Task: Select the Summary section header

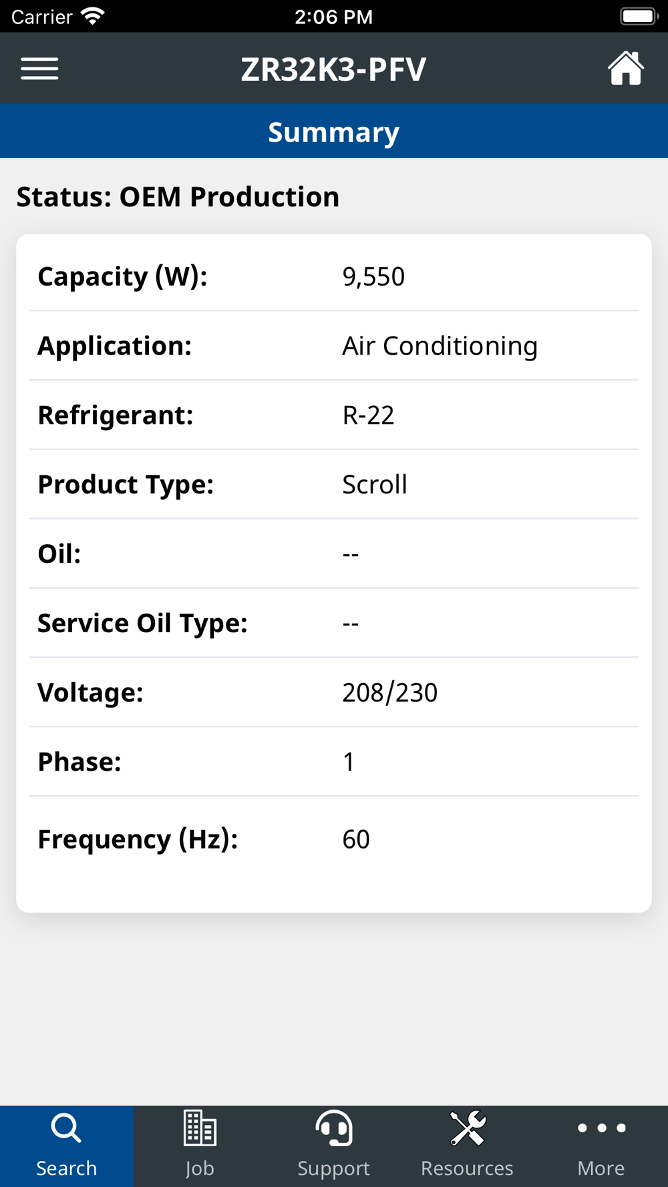Action: (334, 132)
